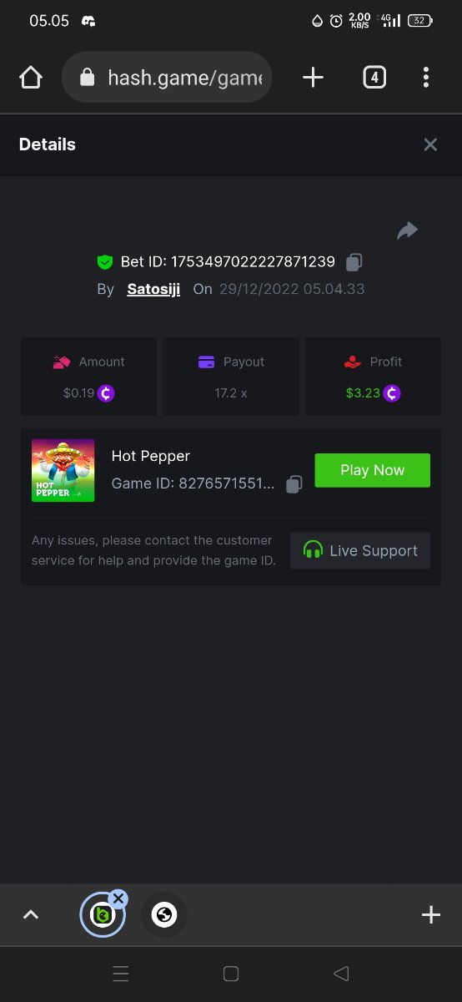Image resolution: width=462 pixels, height=1002 pixels.
Task: Tap the Android back navigation button
Action: 340,974
